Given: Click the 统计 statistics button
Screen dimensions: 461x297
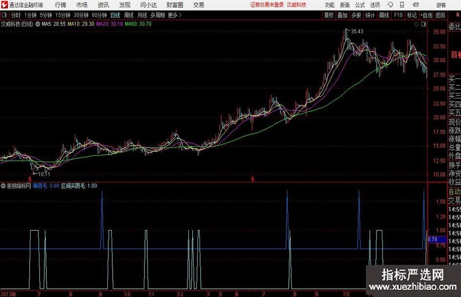Looking at the screenshot, I should 370,15.
